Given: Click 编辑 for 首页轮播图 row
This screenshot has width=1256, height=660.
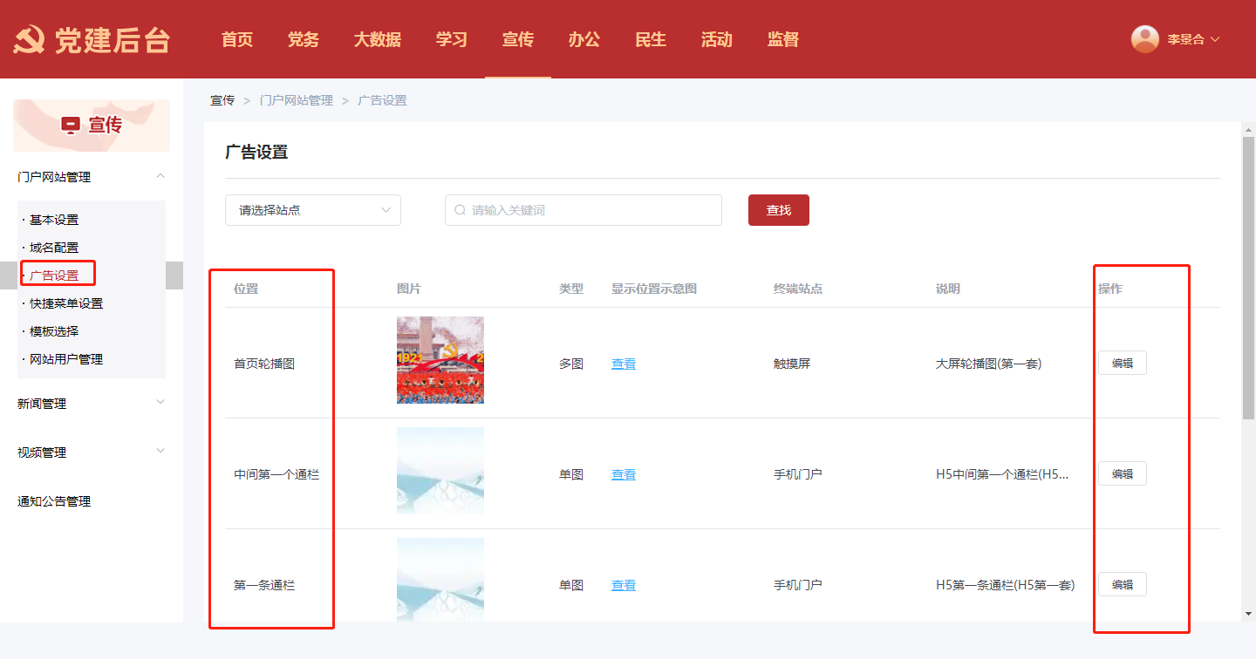Looking at the screenshot, I should pos(1122,364).
